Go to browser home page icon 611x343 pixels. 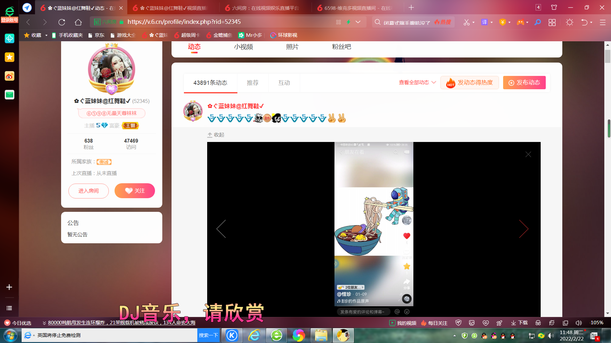pyautogui.click(x=78, y=22)
